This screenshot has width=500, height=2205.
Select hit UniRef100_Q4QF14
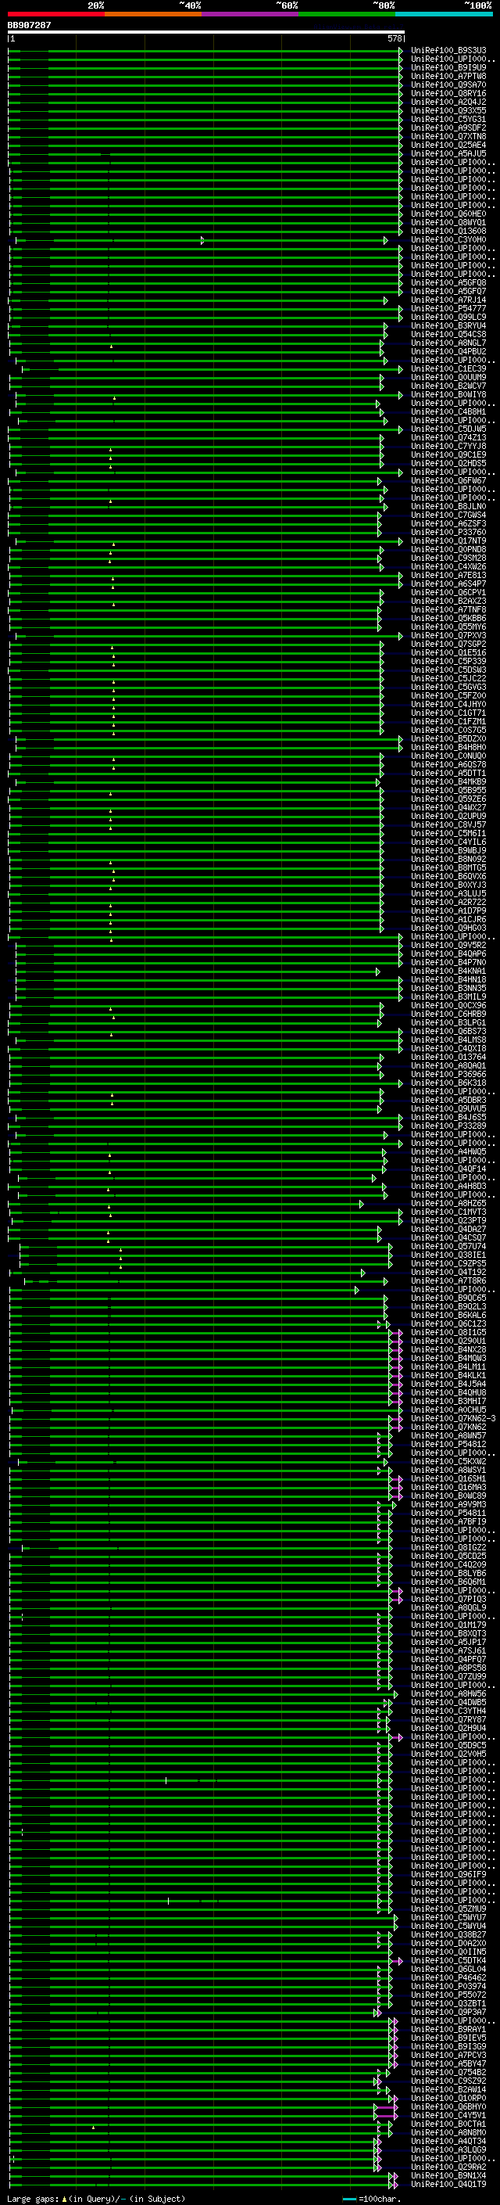[x=448, y=1169]
